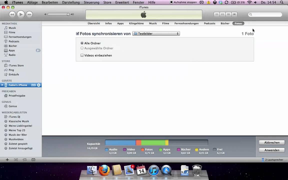Screen dimensions: 288x180
Task: Eject Fabio's iPhone
Action: 38,85
